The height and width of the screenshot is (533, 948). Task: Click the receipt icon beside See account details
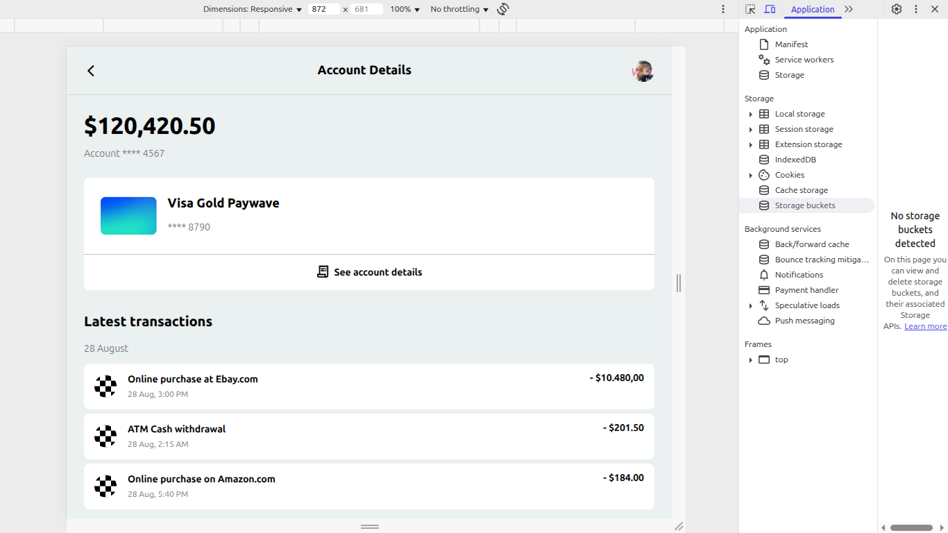coord(323,272)
